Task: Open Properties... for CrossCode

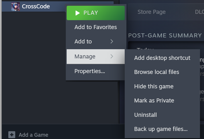Action: click(x=90, y=71)
